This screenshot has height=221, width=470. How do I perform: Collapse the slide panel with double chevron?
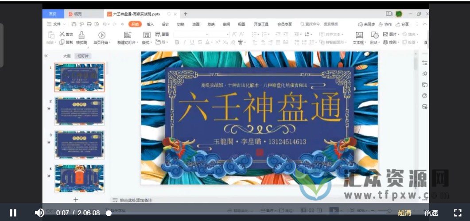(46, 56)
